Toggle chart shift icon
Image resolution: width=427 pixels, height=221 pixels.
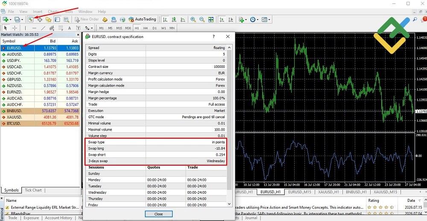tap(231, 19)
